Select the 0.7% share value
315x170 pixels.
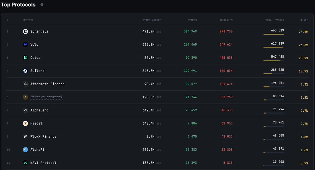(x=304, y=163)
